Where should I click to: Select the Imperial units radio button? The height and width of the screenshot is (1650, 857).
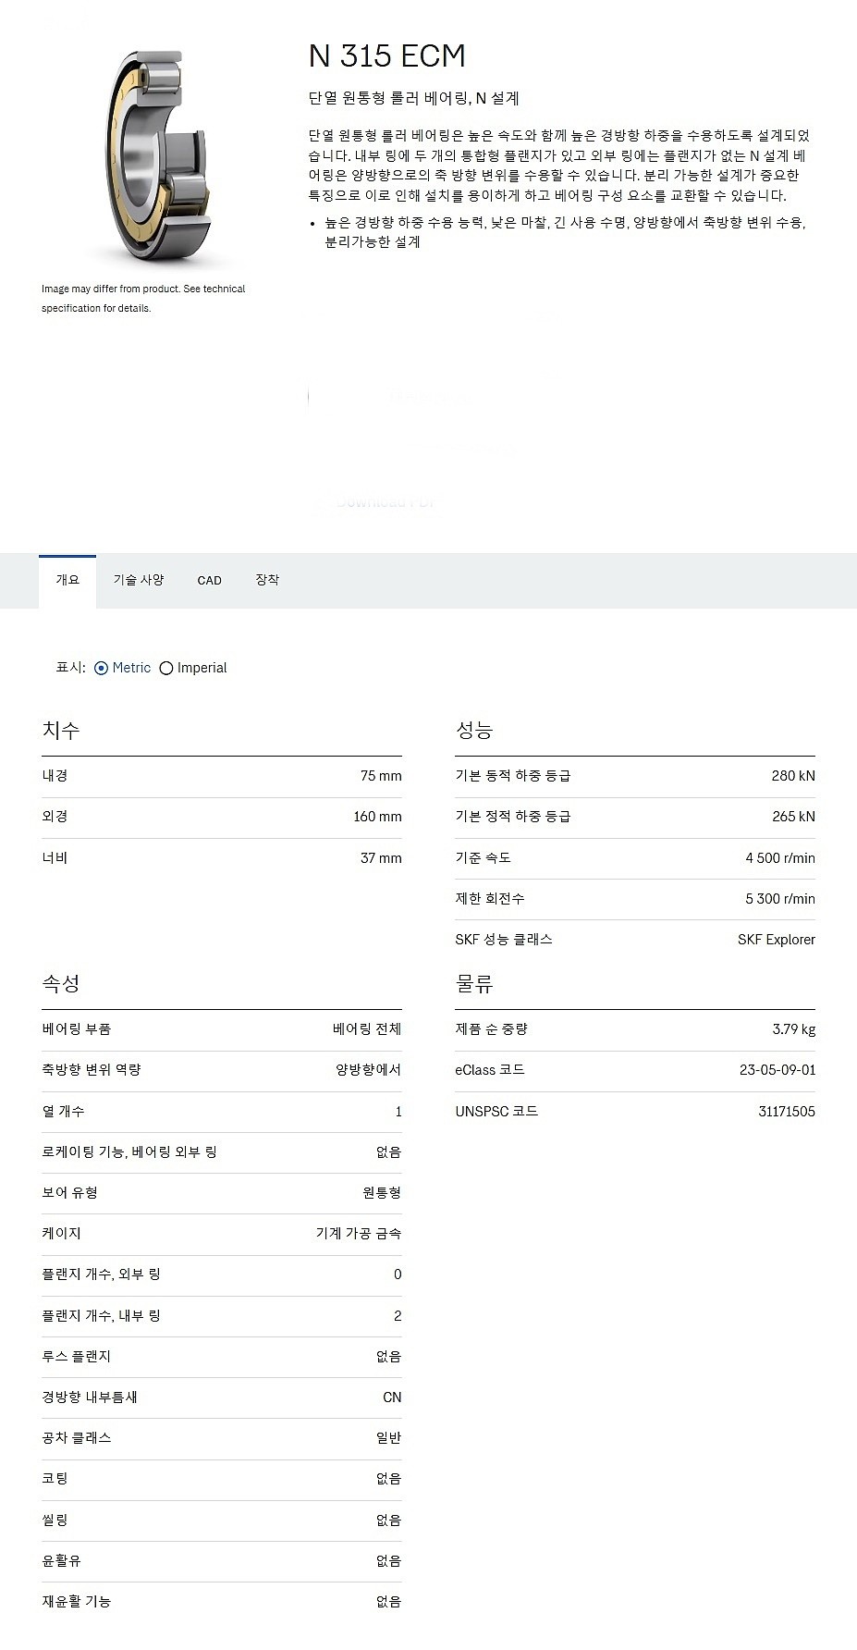(166, 668)
